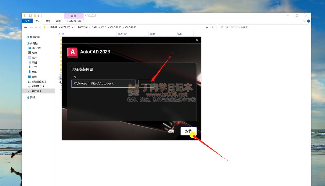Screen dimensions: 325x186
Task: Open the recent locations dropdown arrow
Action: (x=36, y=27)
